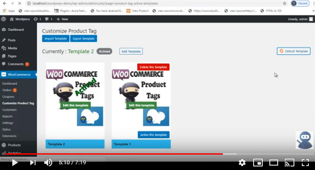Play the video with the play button

pyautogui.click(x=14, y=163)
